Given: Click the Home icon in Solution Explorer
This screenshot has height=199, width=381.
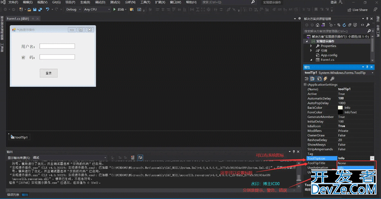Looking at the screenshot, I should point(317,25).
